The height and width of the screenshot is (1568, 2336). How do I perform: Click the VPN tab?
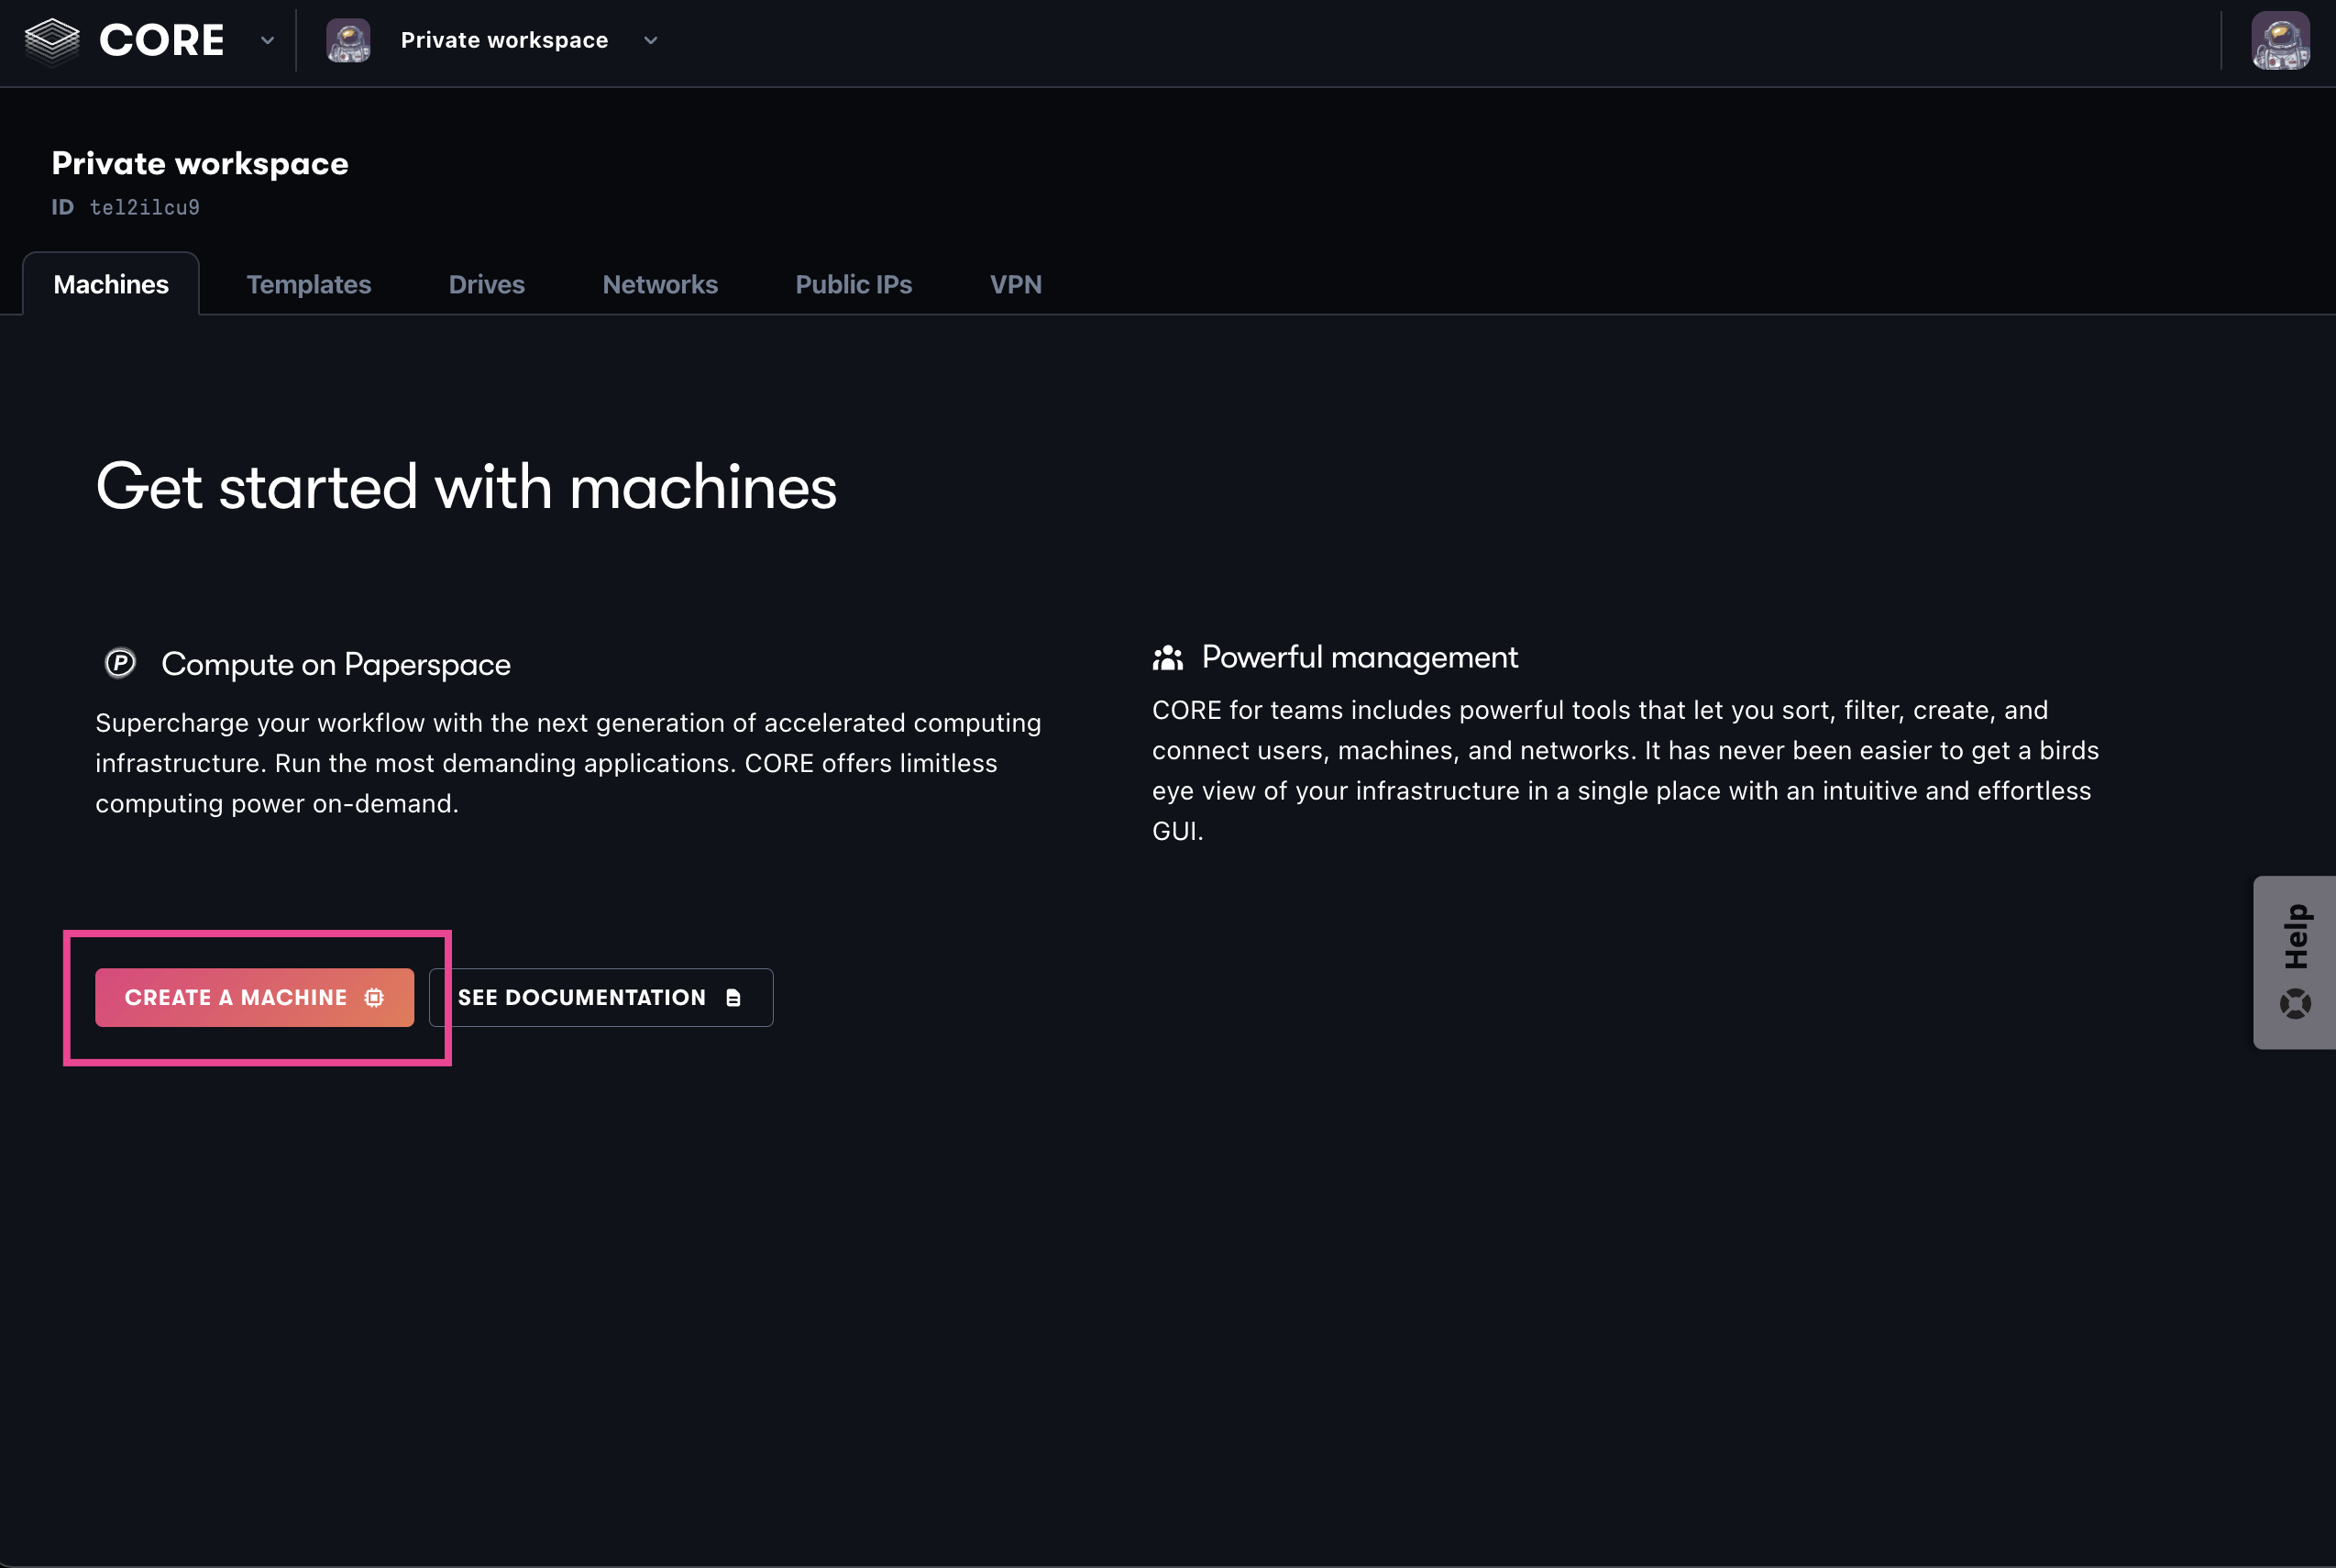(1017, 282)
